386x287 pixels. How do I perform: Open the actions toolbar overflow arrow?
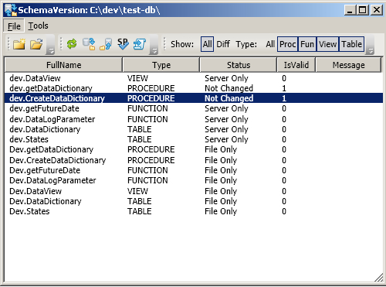click(x=154, y=45)
